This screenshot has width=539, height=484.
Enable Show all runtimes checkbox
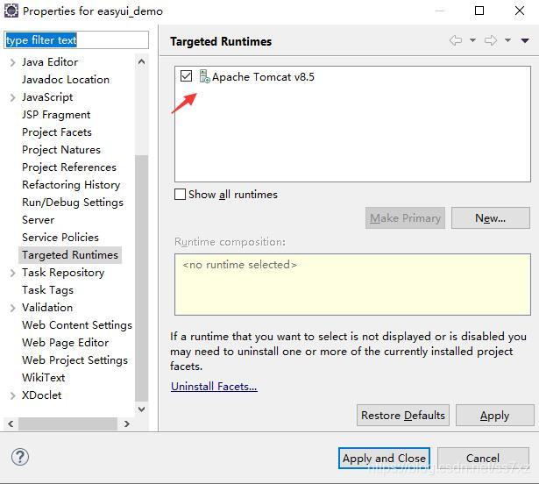click(x=180, y=195)
